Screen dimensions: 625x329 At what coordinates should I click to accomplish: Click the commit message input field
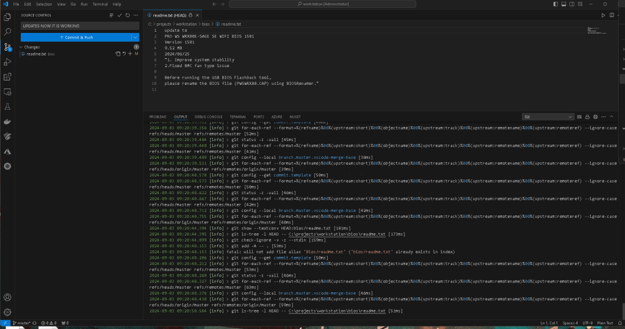(80, 26)
